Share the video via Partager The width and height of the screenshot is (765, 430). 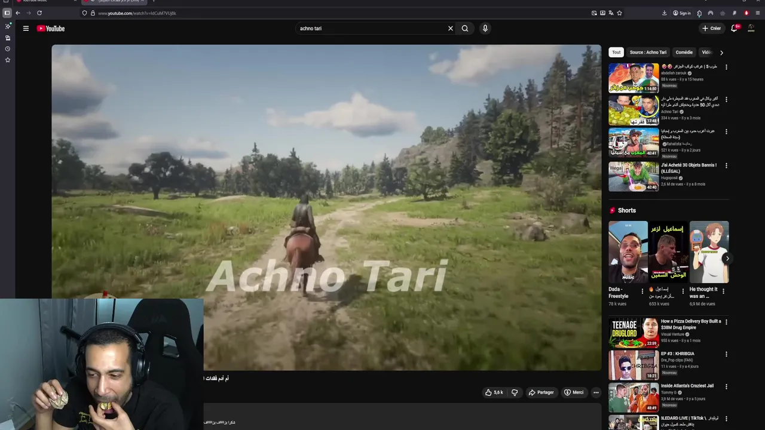point(541,392)
